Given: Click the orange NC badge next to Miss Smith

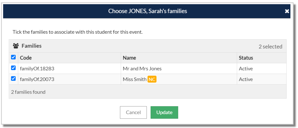Looking at the screenshot, I should (152, 79).
